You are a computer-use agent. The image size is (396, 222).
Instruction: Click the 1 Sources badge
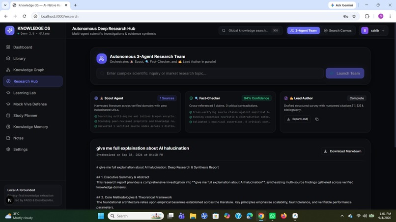167,99
